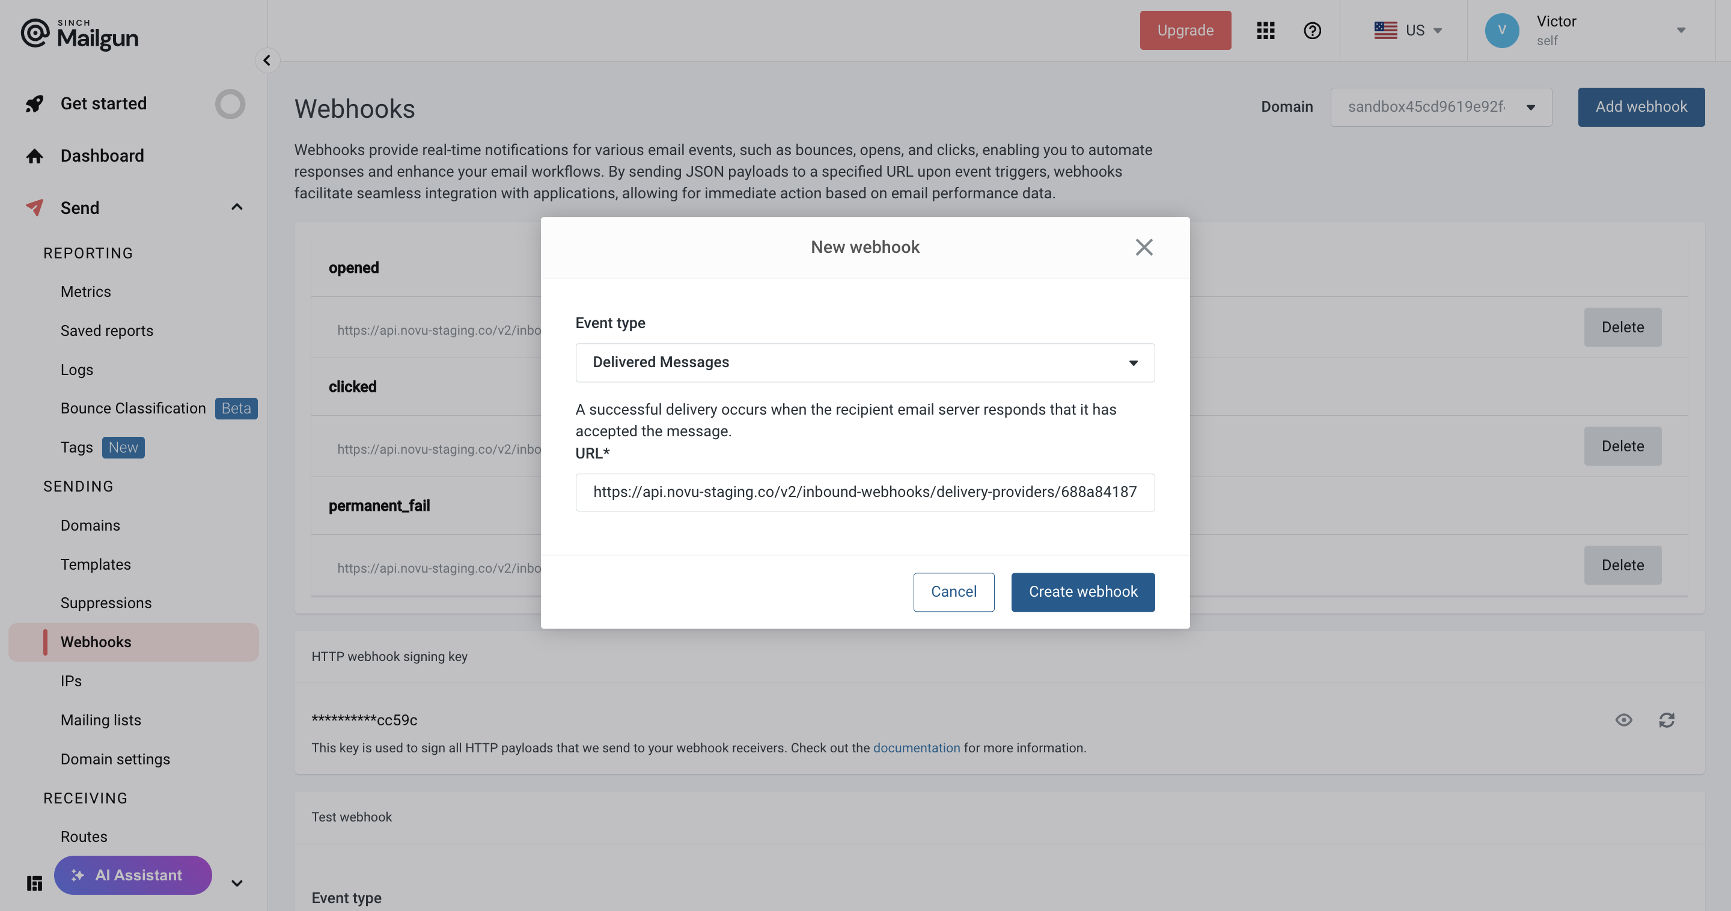Viewport: 1731px width, 911px height.
Task: Select the Send section paper plane icon
Action: (35, 207)
